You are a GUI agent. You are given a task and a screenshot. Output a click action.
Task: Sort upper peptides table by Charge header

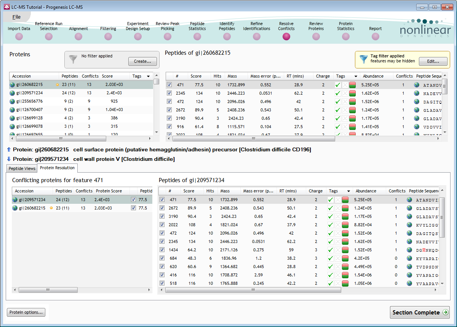(323, 76)
